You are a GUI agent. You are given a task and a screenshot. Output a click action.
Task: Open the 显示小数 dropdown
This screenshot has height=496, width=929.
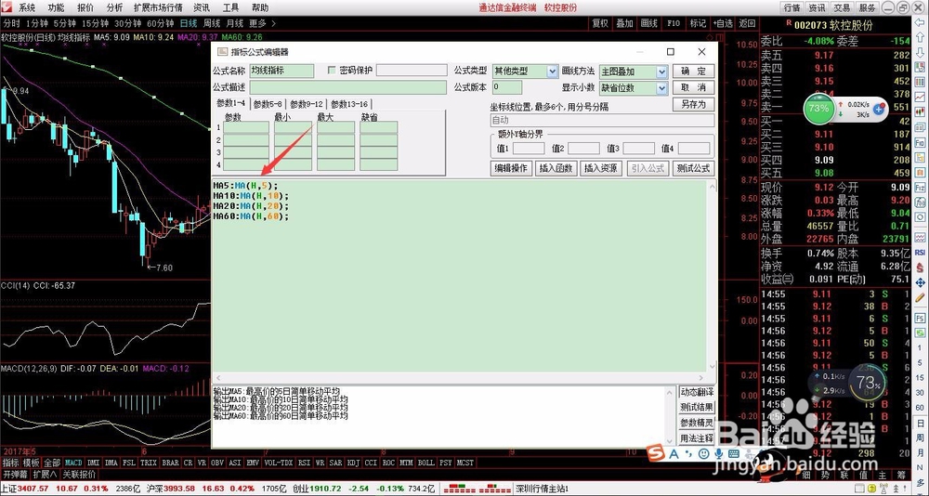[661, 87]
